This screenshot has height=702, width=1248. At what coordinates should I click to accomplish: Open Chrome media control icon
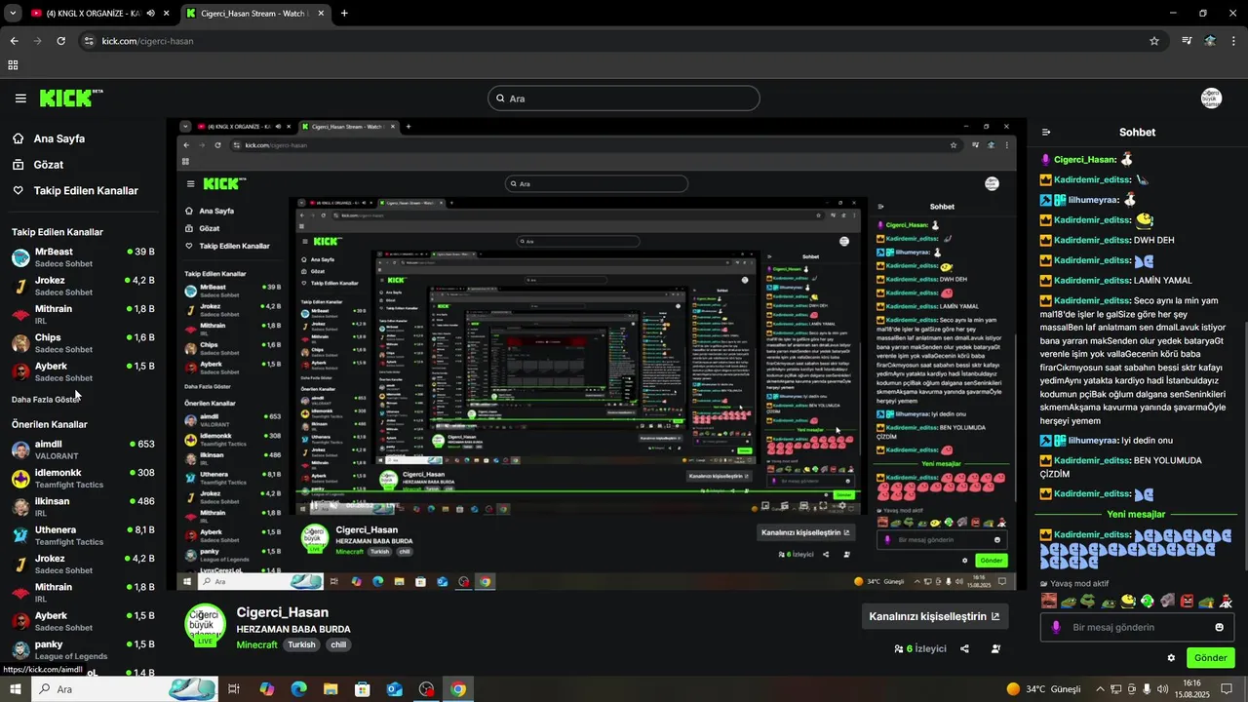(1187, 41)
